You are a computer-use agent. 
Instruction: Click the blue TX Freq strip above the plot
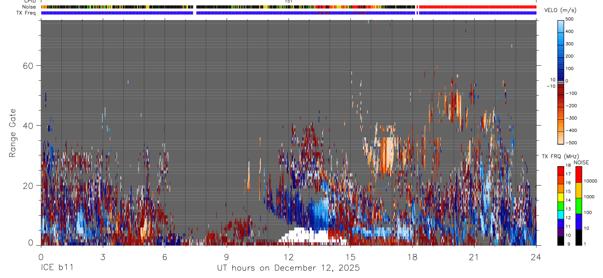(x=289, y=13)
